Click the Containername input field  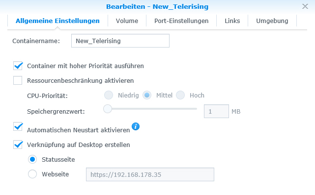pos(120,41)
